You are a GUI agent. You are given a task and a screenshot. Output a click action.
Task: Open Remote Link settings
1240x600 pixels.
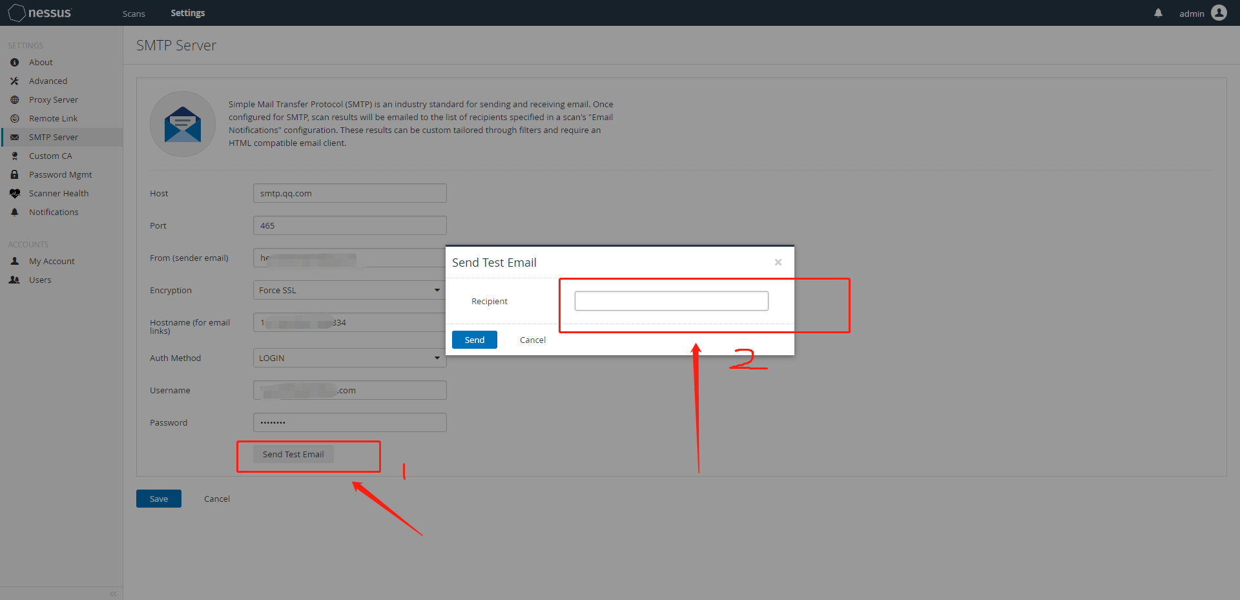53,119
